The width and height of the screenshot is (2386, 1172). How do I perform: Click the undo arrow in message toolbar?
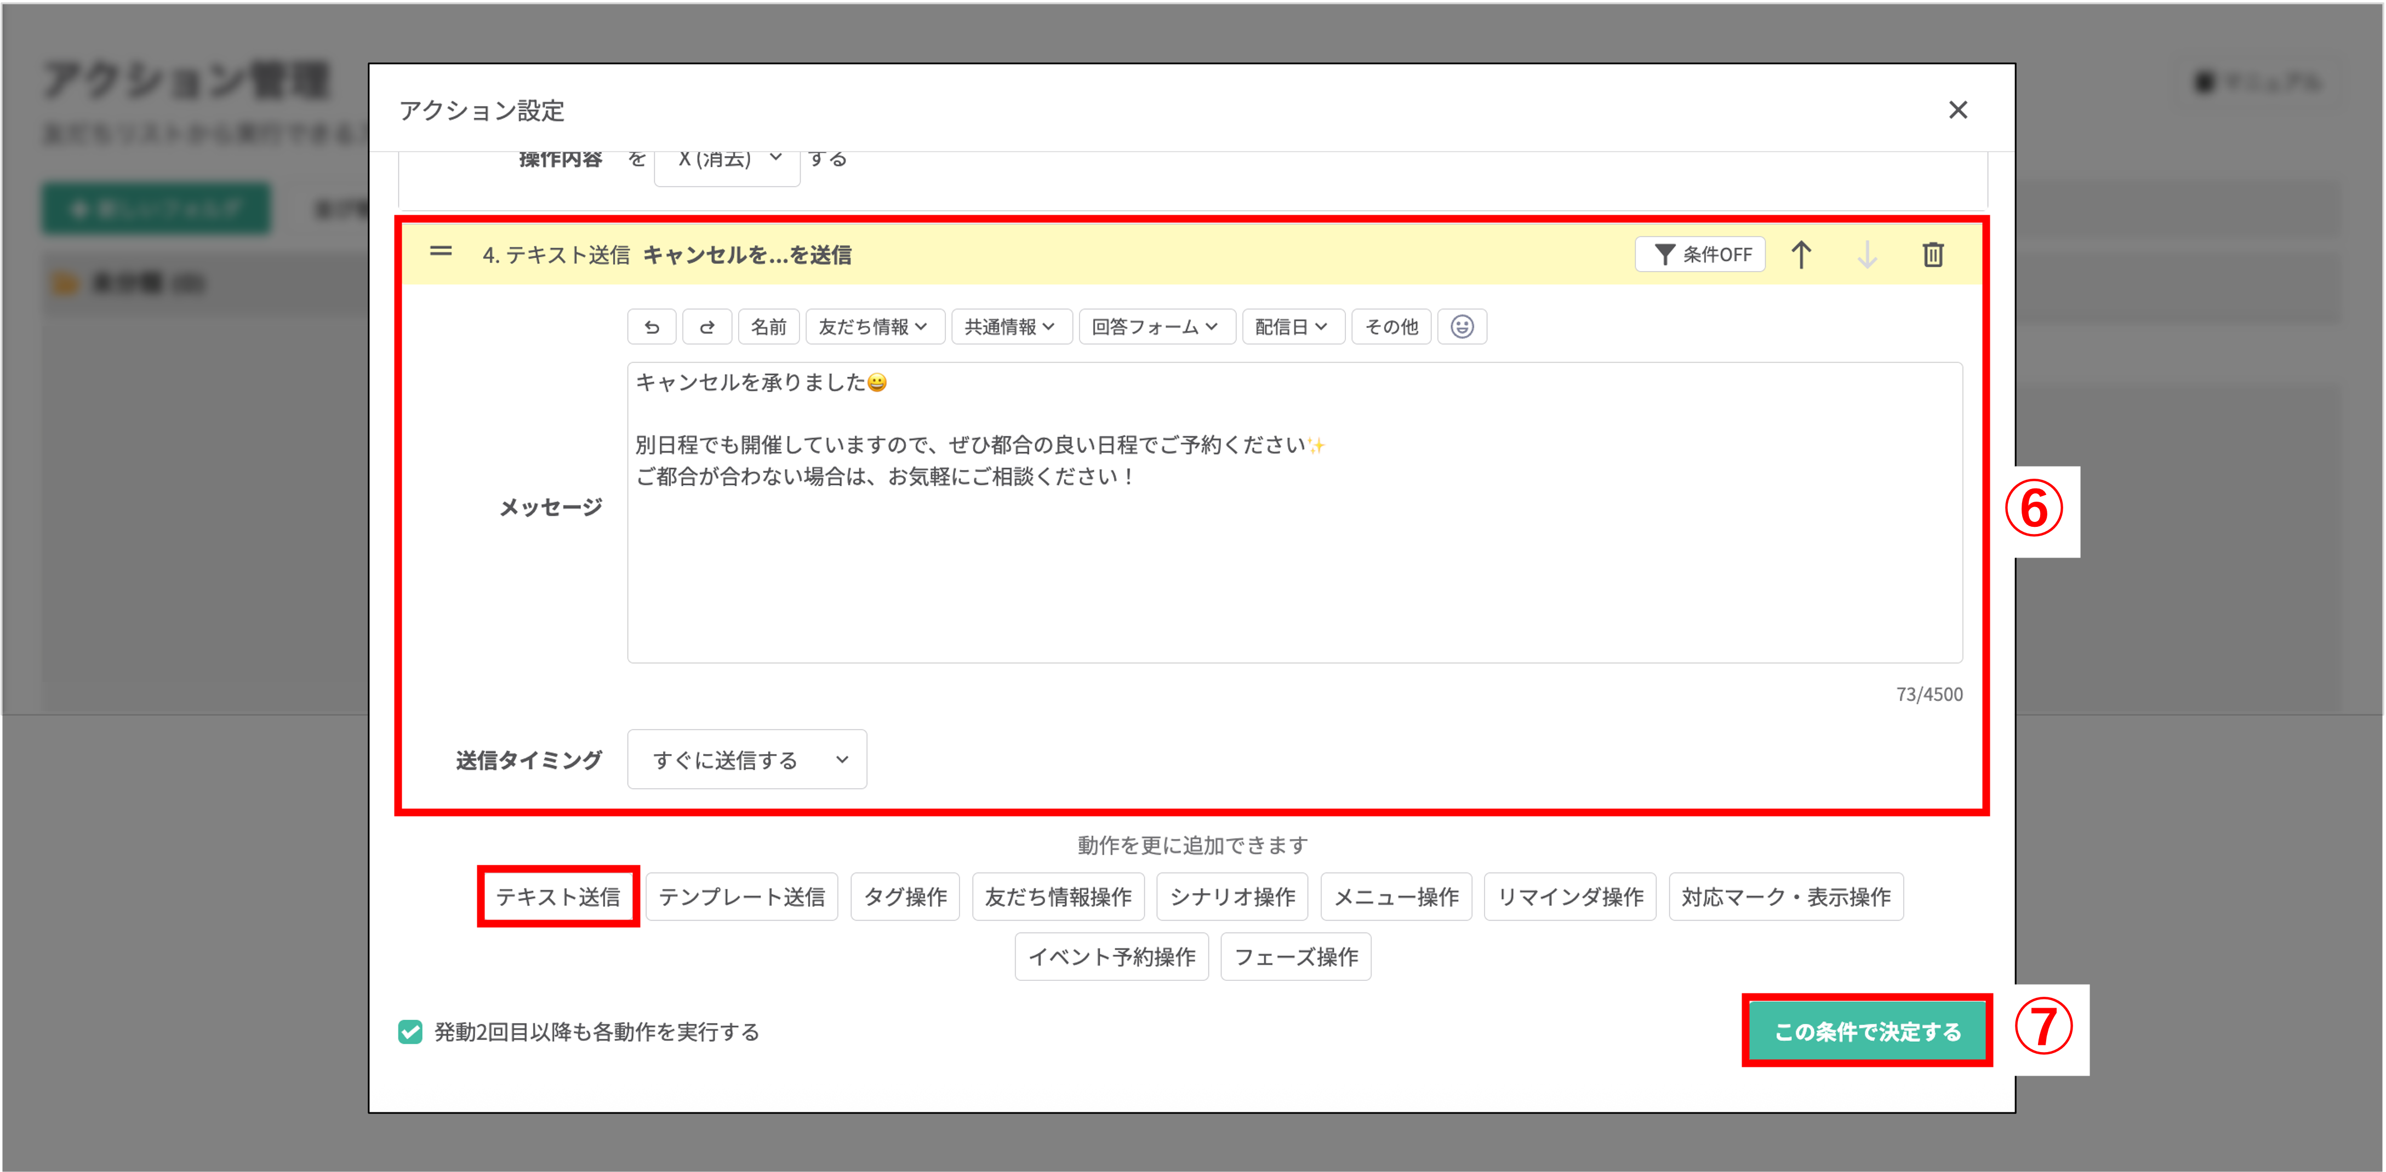point(651,327)
